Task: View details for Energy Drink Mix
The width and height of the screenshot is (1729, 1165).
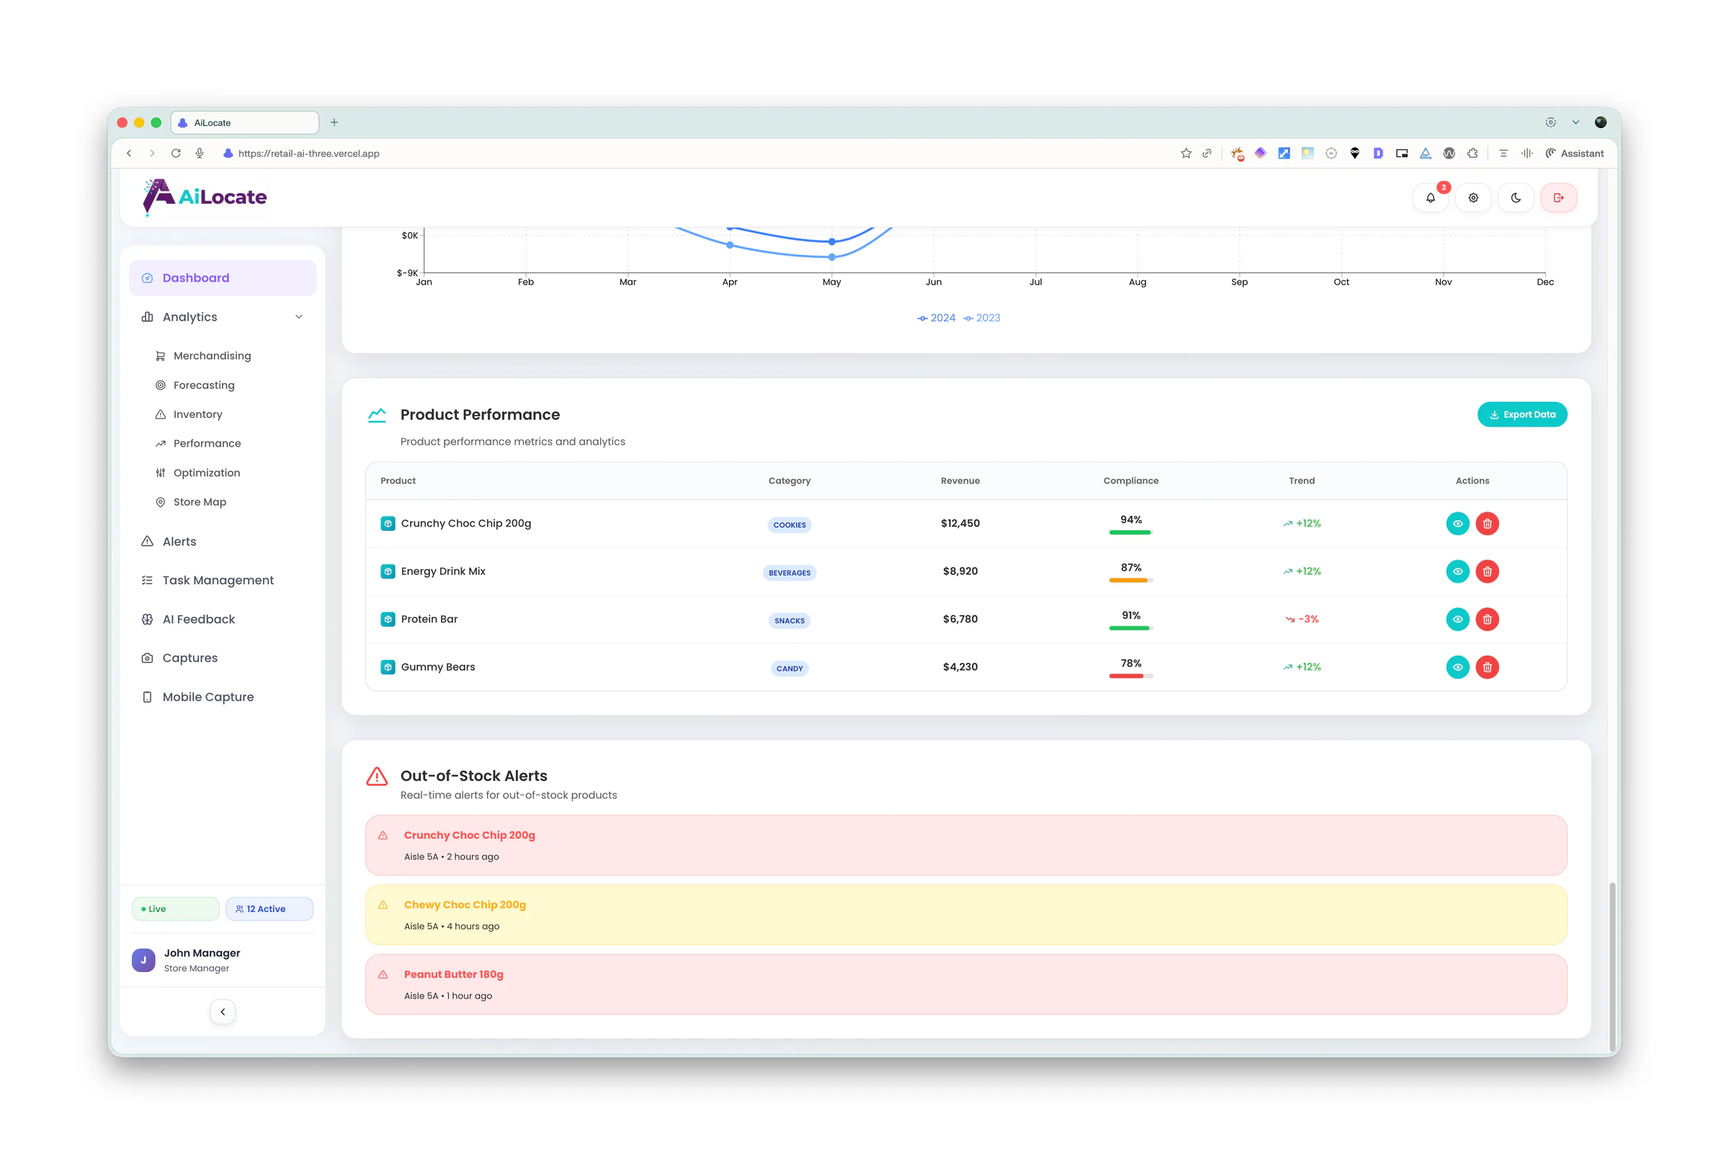Action: pos(1457,571)
